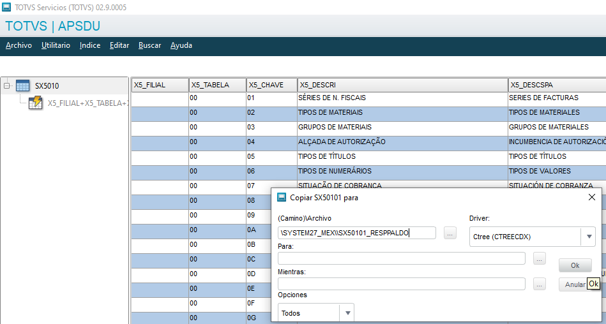The image size is (606, 324).
Task: Open the Archivo menu
Action: pos(19,45)
